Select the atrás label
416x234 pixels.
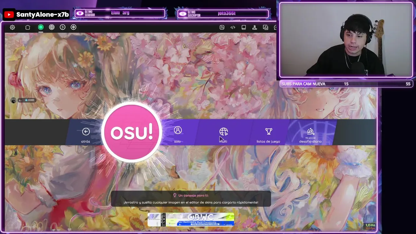[x=85, y=141]
